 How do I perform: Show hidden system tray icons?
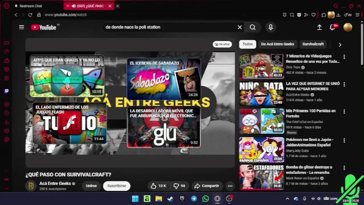click(287, 199)
